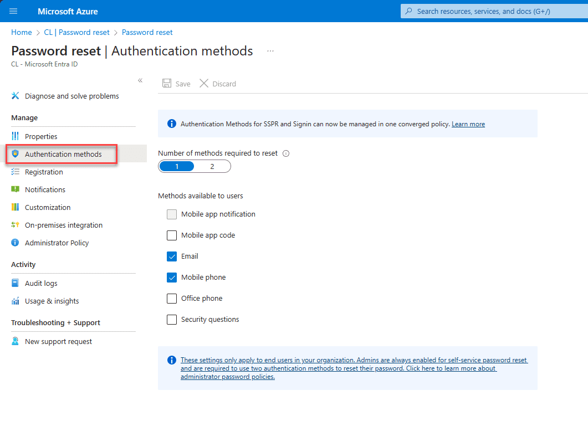Click the Audit logs book icon

pyautogui.click(x=15, y=283)
